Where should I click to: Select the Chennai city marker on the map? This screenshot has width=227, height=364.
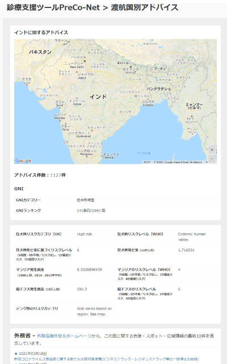(x=102, y=156)
